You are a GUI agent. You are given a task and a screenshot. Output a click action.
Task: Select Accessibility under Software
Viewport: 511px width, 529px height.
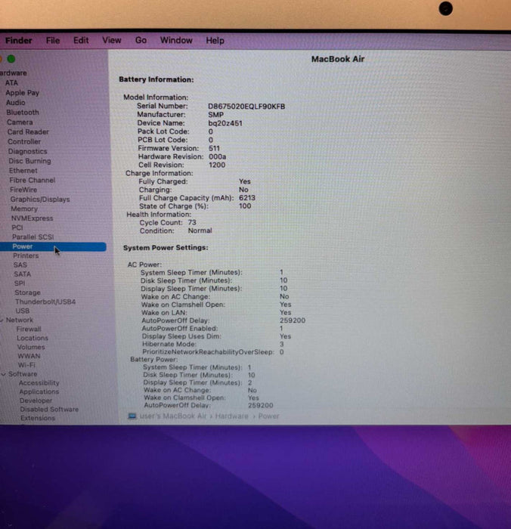click(x=39, y=383)
